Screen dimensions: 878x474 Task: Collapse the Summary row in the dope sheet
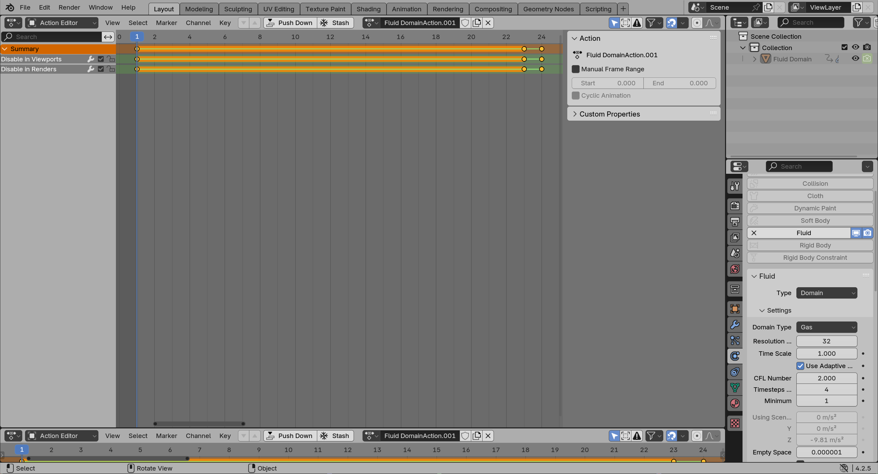point(5,49)
